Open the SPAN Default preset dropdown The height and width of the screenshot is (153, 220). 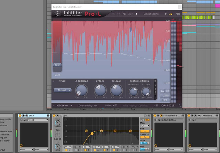coord(37,120)
